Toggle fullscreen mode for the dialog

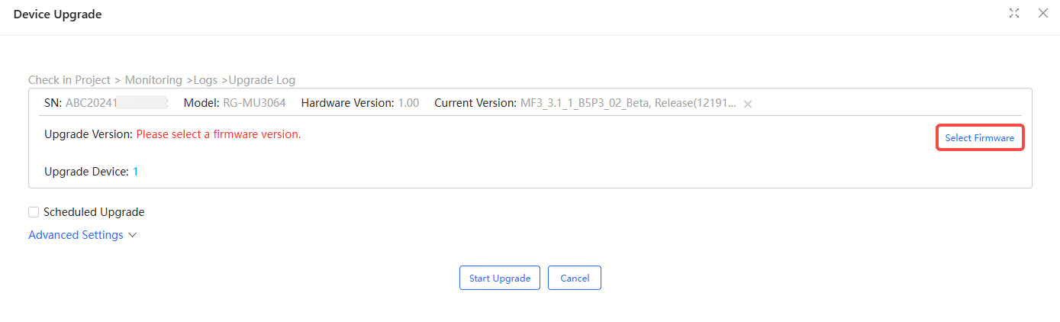point(1014,13)
